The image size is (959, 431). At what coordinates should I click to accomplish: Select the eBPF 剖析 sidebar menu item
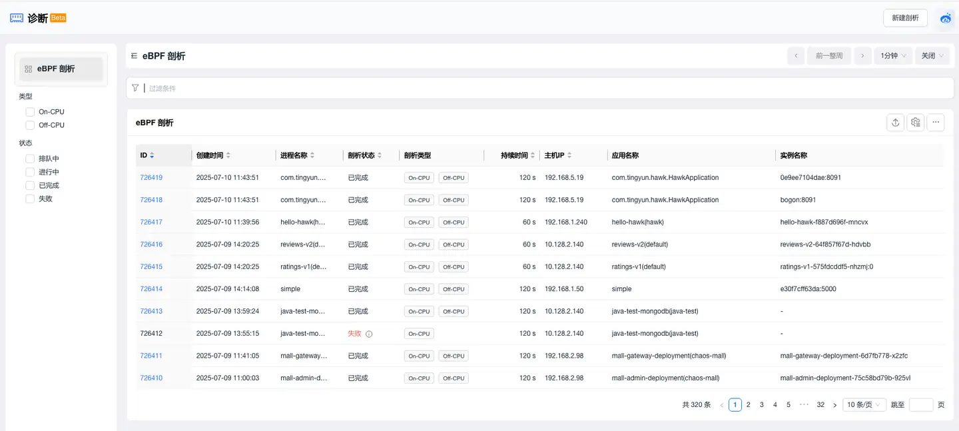pos(61,69)
